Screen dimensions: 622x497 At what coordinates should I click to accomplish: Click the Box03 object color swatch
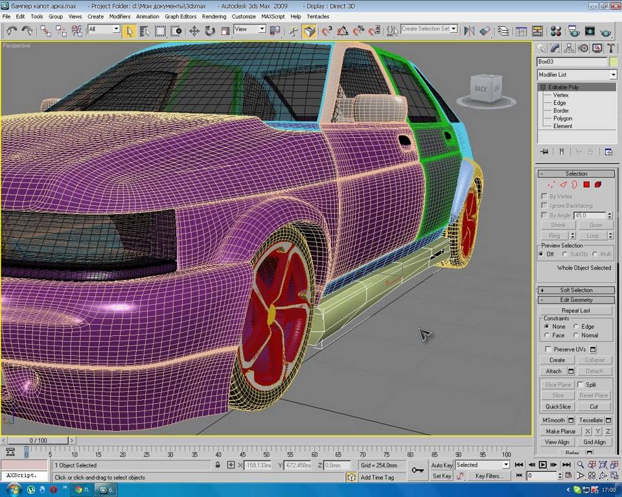tap(613, 61)
